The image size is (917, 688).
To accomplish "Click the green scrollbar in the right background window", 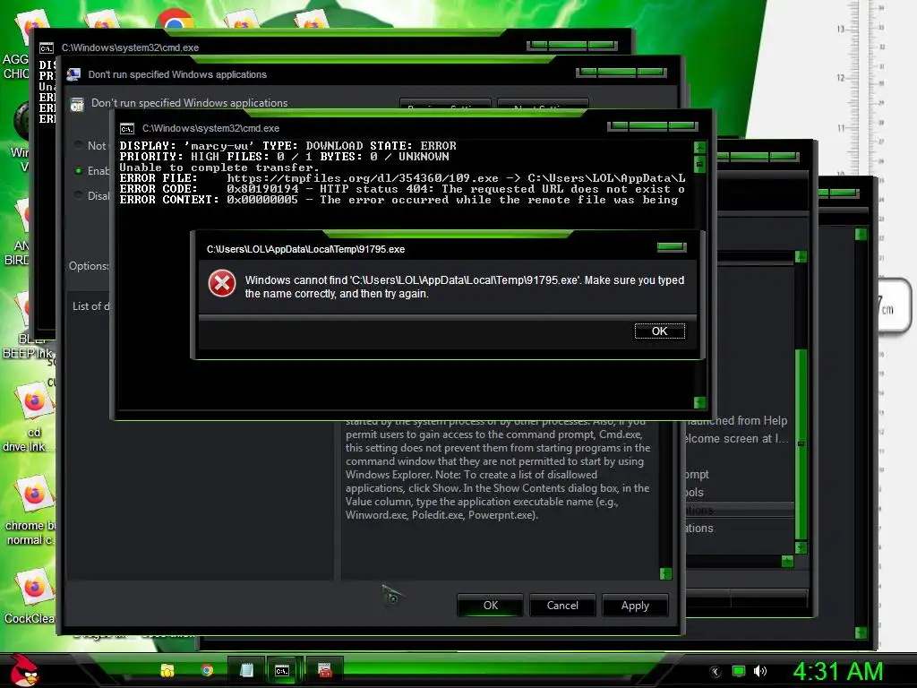I will point(801,443).
